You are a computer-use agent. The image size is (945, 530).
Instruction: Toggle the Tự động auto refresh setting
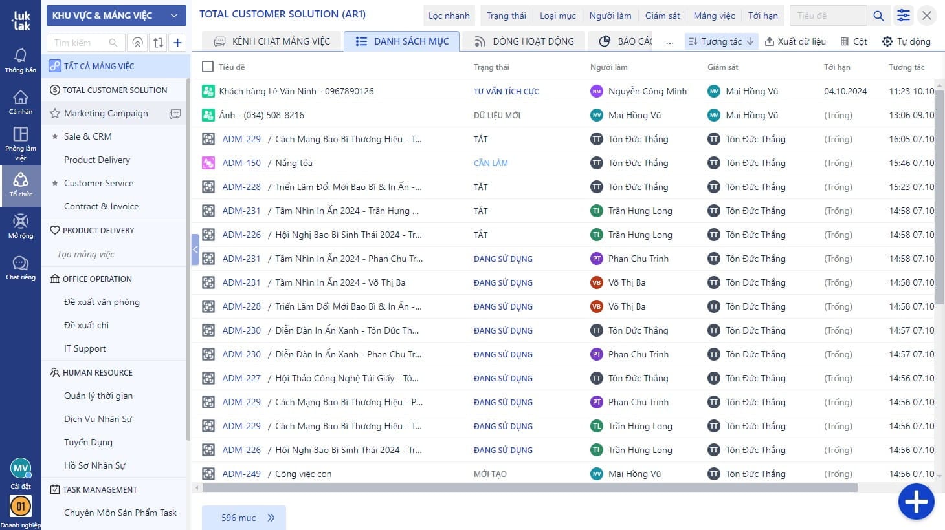[x=906, y=41]
